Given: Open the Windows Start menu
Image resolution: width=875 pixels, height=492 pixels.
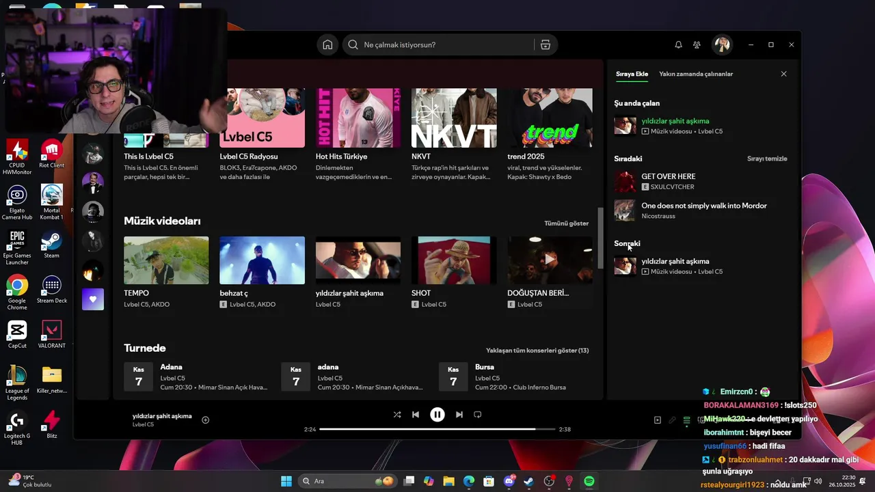Looking at the screenshot, I should pos(286,481).
